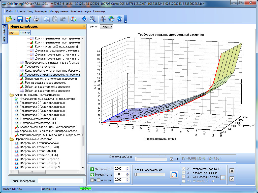Open settings via wrench and hammer icon
The width and height of the screenshot is (258, 193).
point(103,19)
